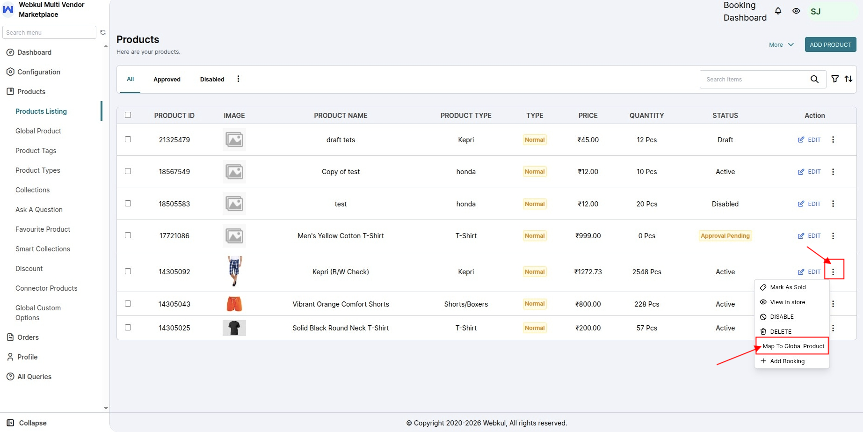Focus the Search menu field
863x432 pixels.
coord(49,32)
